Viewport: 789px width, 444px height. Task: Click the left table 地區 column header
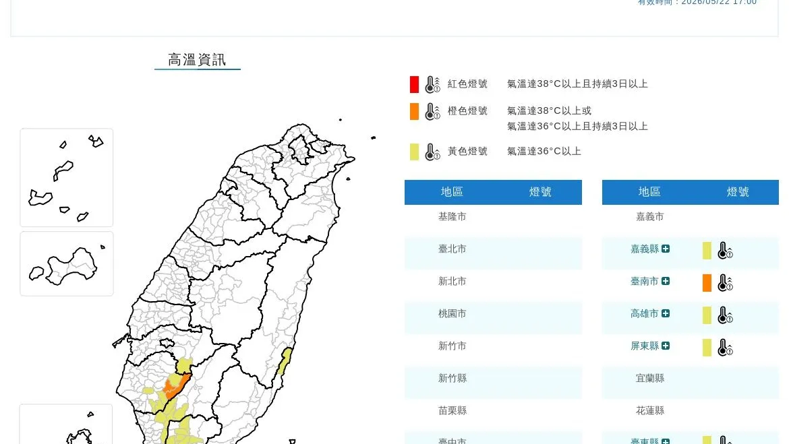click(452, 192)
